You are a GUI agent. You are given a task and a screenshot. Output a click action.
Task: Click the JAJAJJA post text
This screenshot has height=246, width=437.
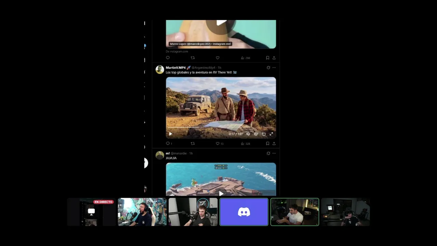coord(171,158)
